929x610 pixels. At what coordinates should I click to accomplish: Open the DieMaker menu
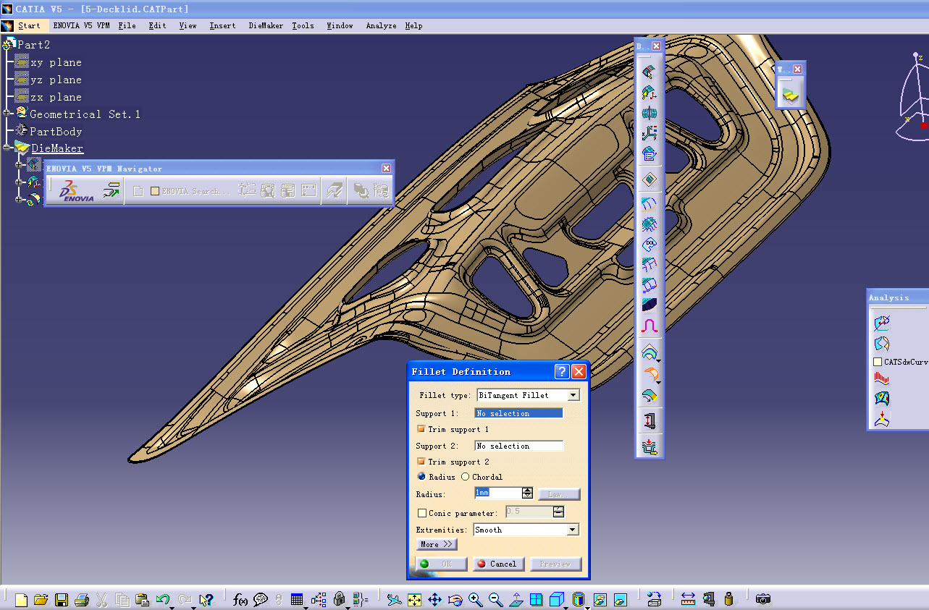(266, 25)
